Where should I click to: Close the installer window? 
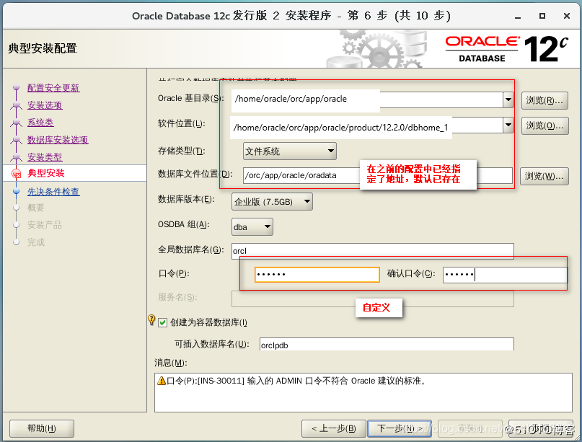point(566,16)
